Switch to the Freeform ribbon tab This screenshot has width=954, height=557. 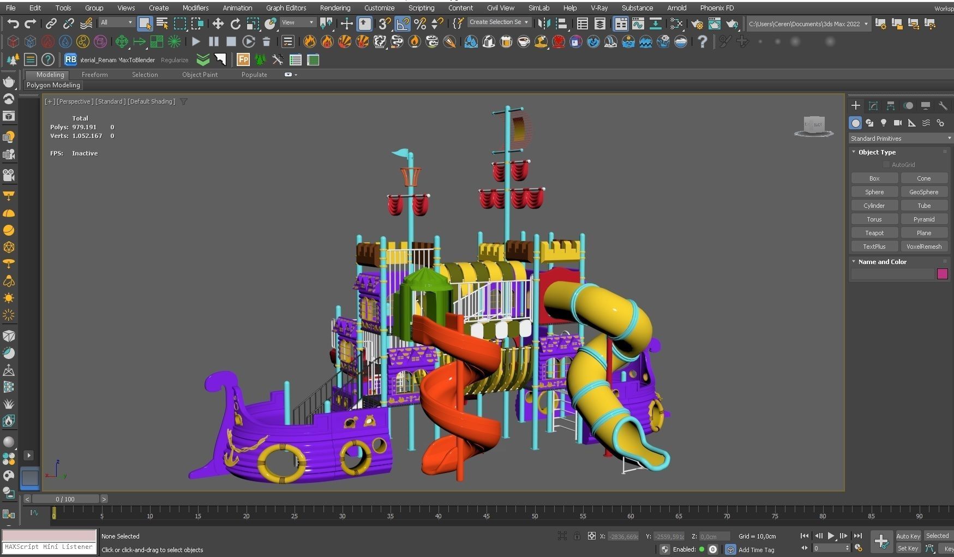pyautogui.click(x=94, y=75)
